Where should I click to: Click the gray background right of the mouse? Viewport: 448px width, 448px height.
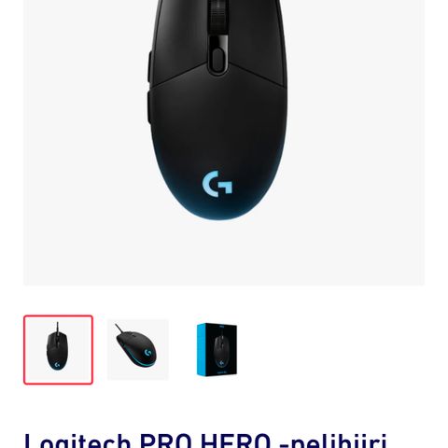coord(355,140)
